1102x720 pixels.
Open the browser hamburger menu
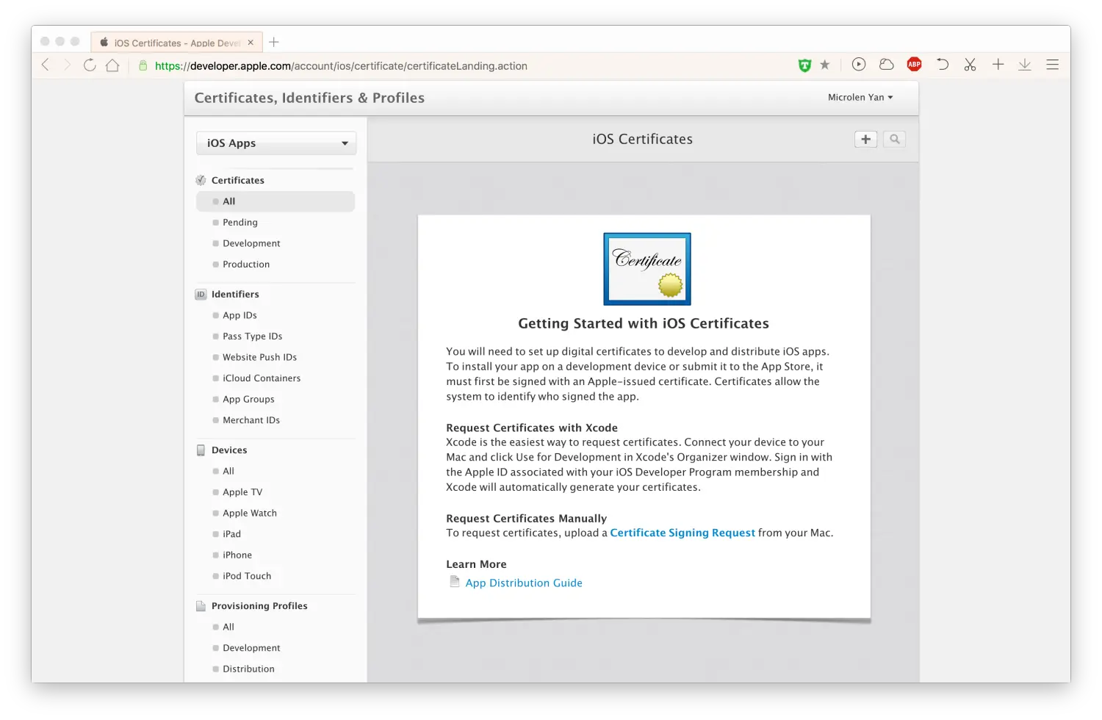(1052, 65)
